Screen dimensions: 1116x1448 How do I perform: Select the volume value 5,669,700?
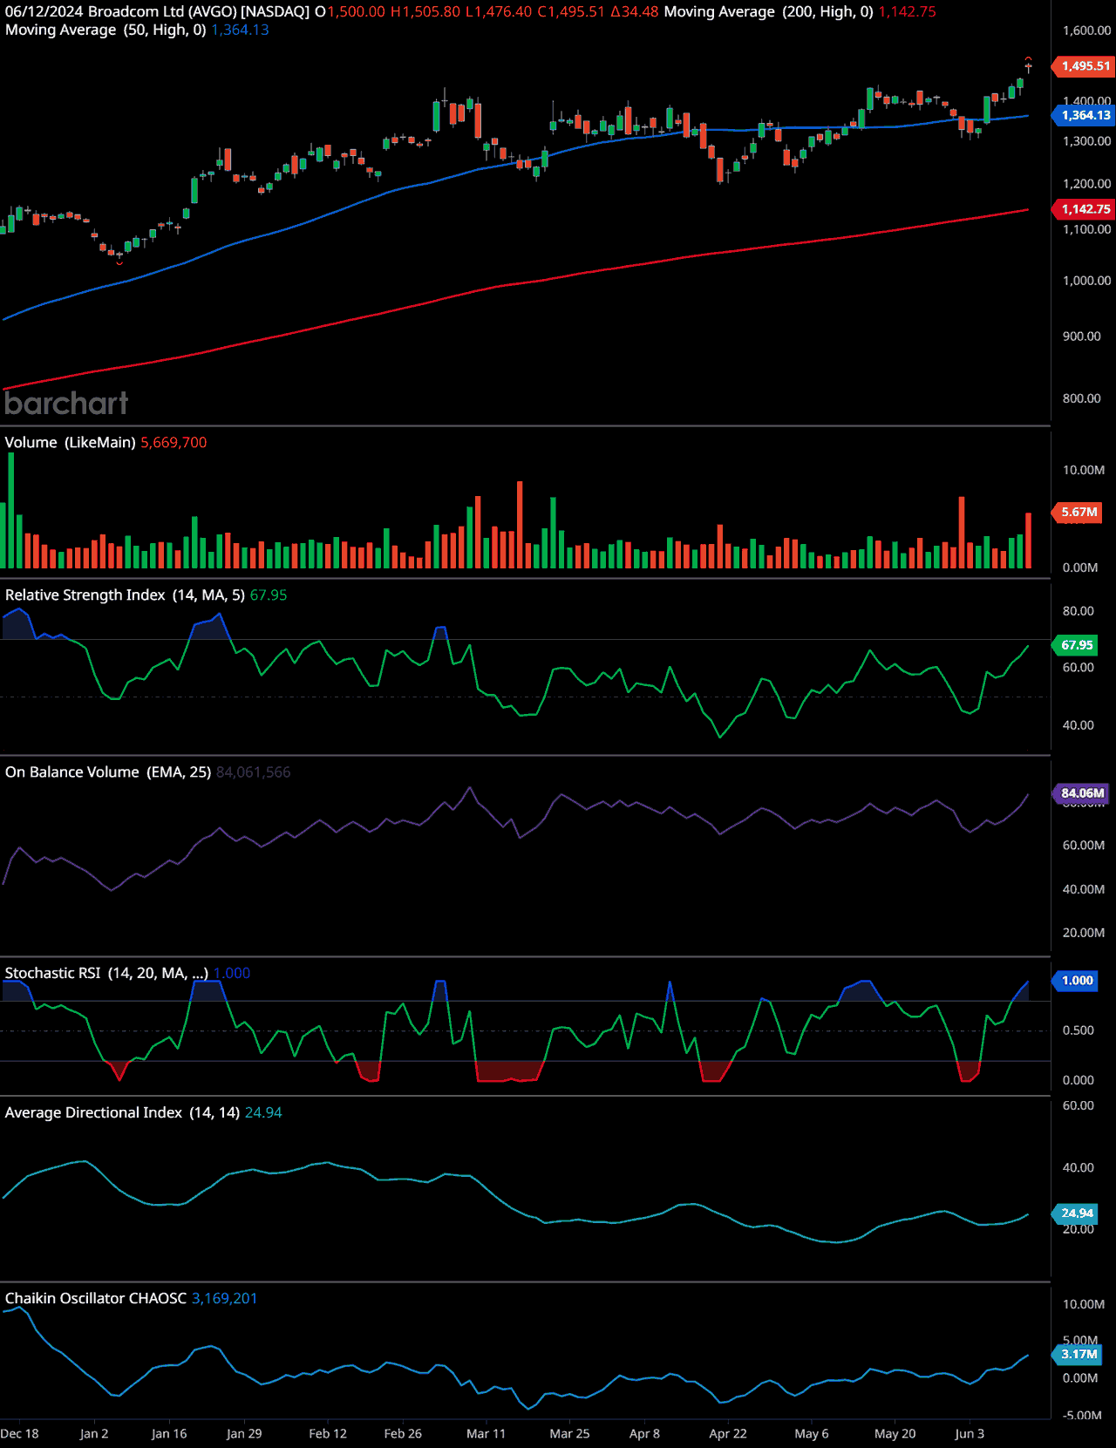(174, 443)
